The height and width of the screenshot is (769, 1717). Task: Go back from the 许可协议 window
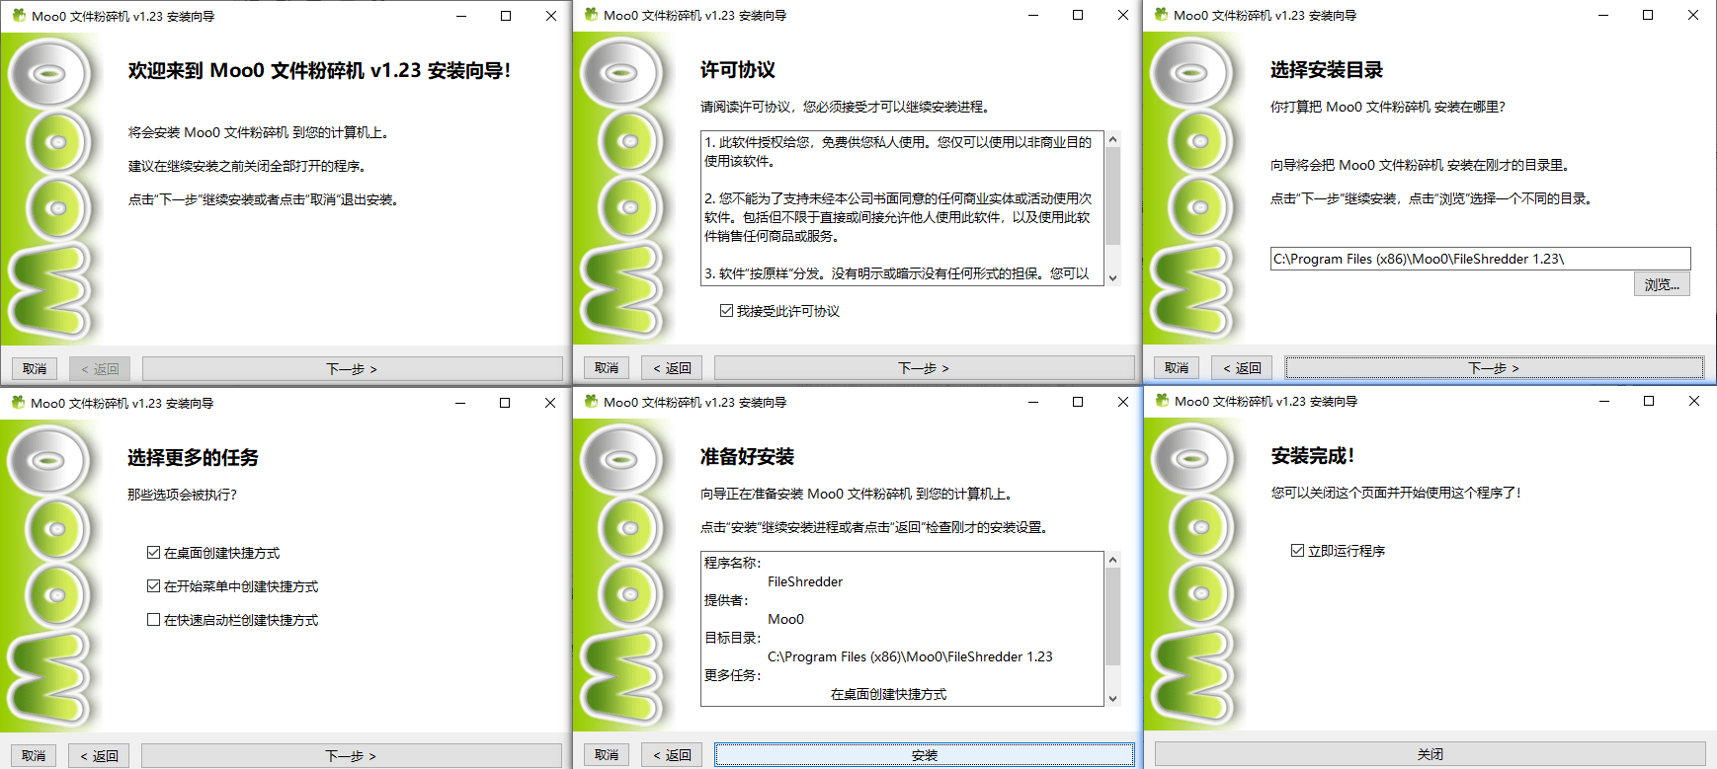click(x=672, y=367)
